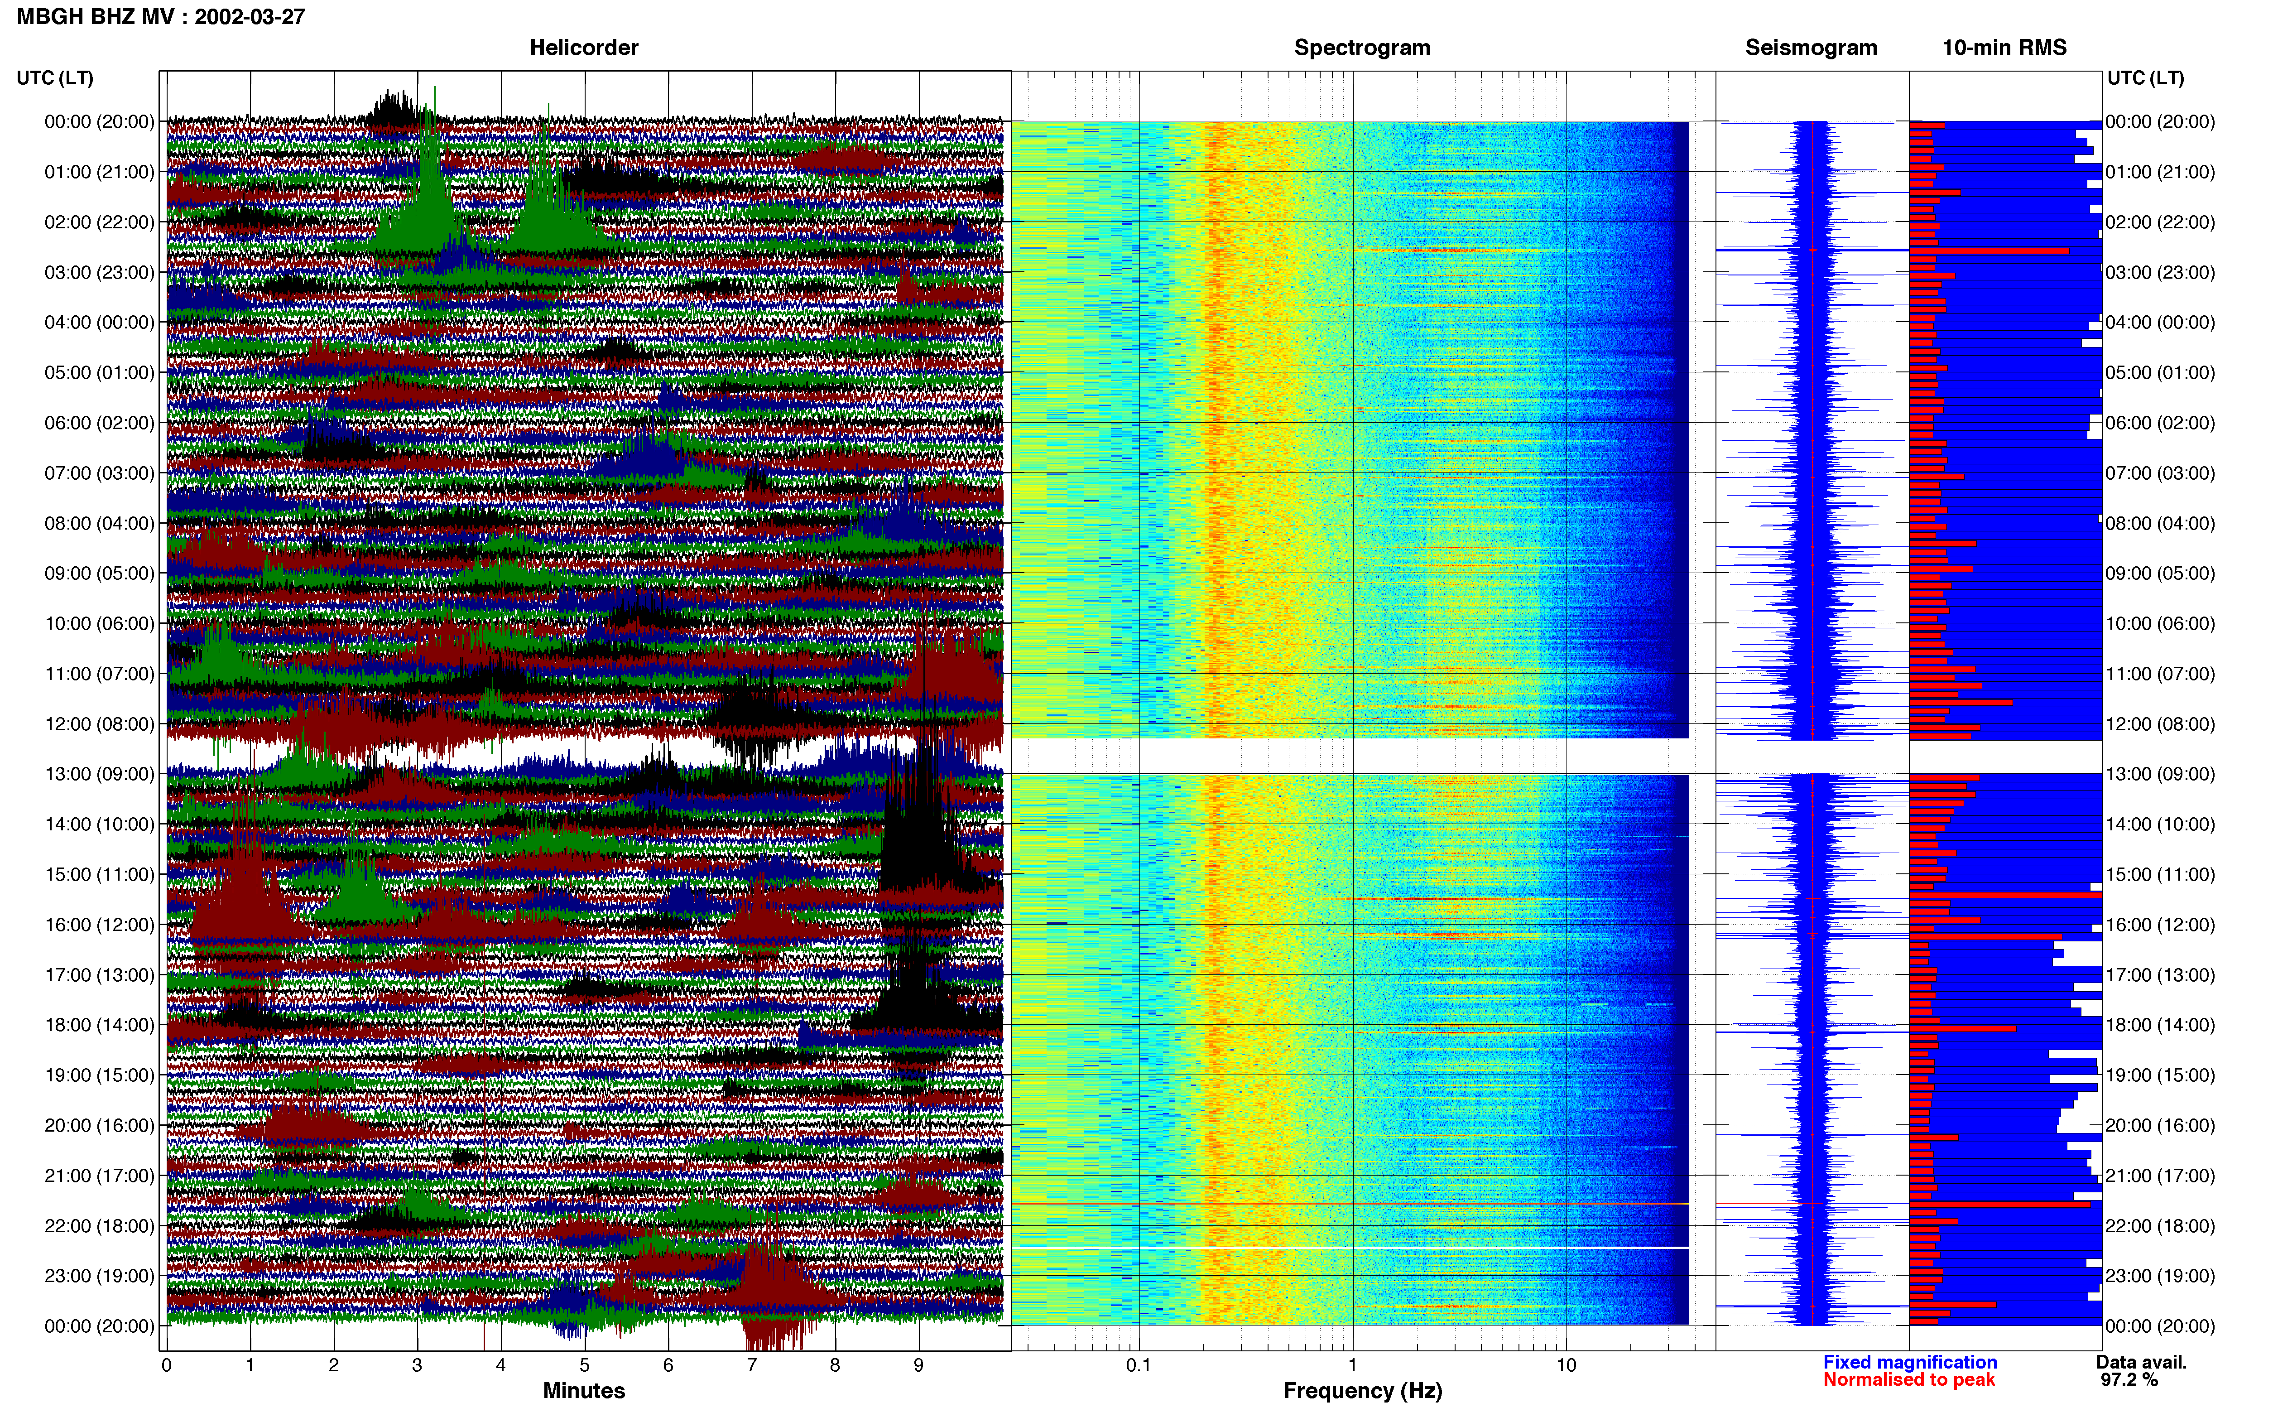2273x1422 pixels.
Task: Click the left '09:00 (05:00)' time label
Action: coord(100,574)
